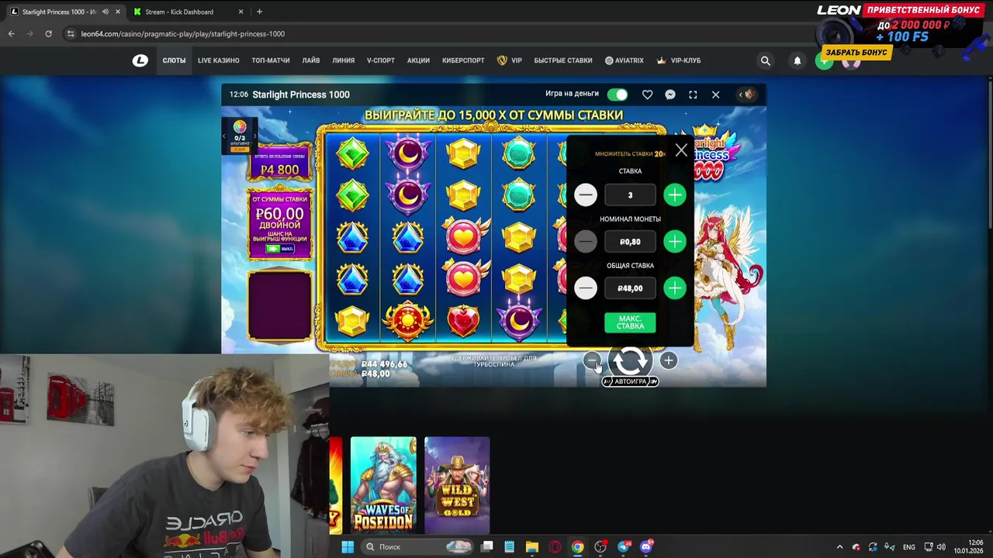Screen dimensions: 993x558
Task: Spin the reels with the round spin button
Action: [630, 360]
